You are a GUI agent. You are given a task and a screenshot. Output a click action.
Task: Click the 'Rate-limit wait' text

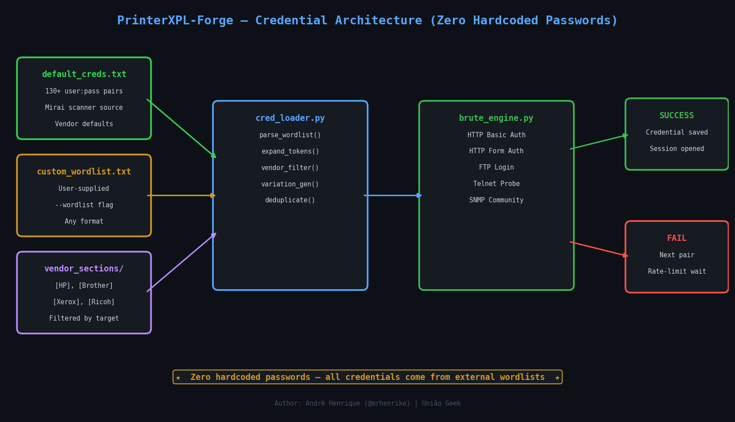[x=677, y=271]
